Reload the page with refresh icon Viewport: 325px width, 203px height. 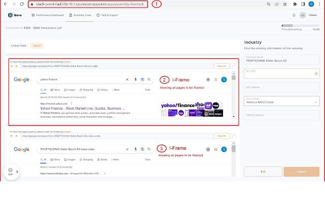tap(22, 4)
